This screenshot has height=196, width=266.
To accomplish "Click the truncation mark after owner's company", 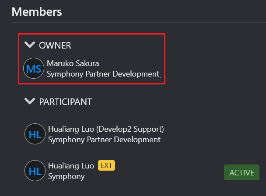I will click(x=160, y=76).
